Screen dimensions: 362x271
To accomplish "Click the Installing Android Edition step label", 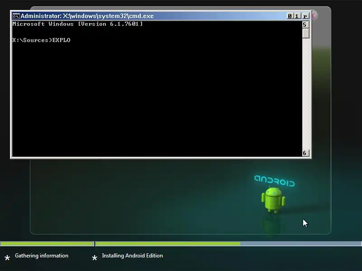I will [132, 256].
